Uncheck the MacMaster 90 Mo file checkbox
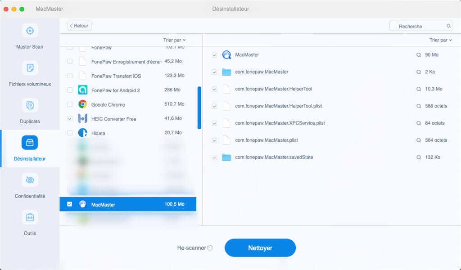Image resolution: width=461 pixels, height=270 pixels. pyautogui.click(x=214, y=55)
